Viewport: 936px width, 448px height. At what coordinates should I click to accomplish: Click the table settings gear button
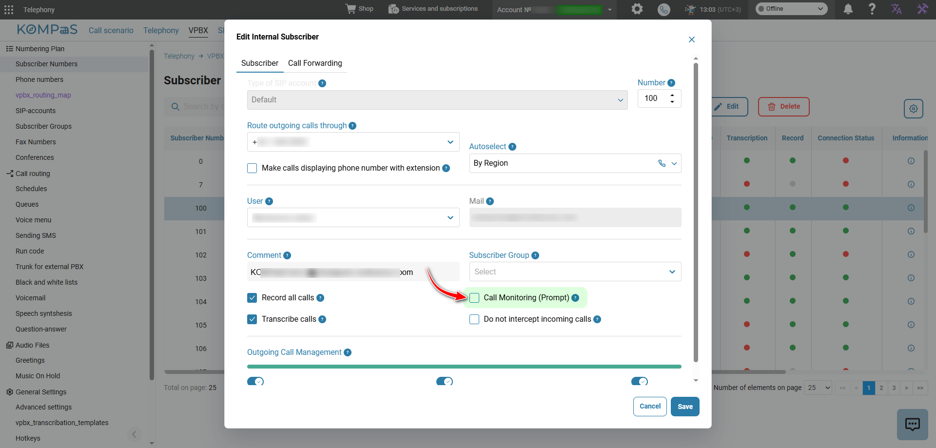[x=914, y=109]
